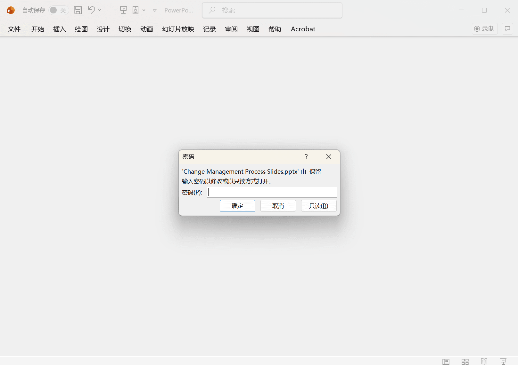Image resolution: width=518 pixels, height=365 pixels.
Task: Close the PowerPoint window
Action: [x=507, y=10]
